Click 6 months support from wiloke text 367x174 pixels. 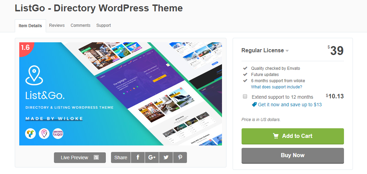(278, 81)
